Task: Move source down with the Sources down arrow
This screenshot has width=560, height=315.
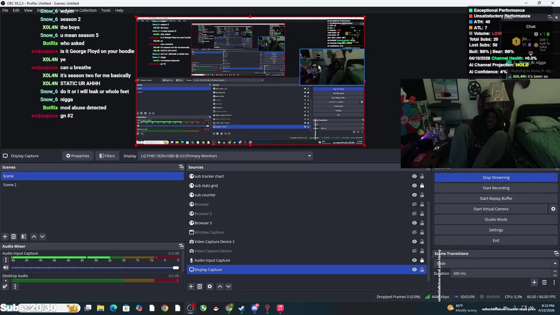Action: [228, 287]
